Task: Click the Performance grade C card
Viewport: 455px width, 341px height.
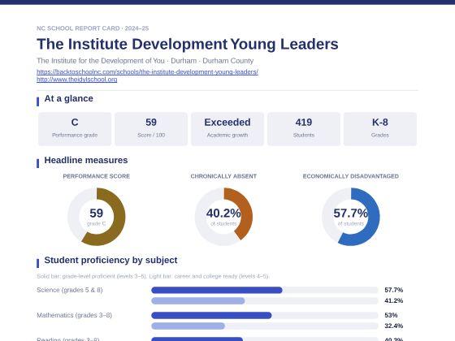Action: click(75, 129)
